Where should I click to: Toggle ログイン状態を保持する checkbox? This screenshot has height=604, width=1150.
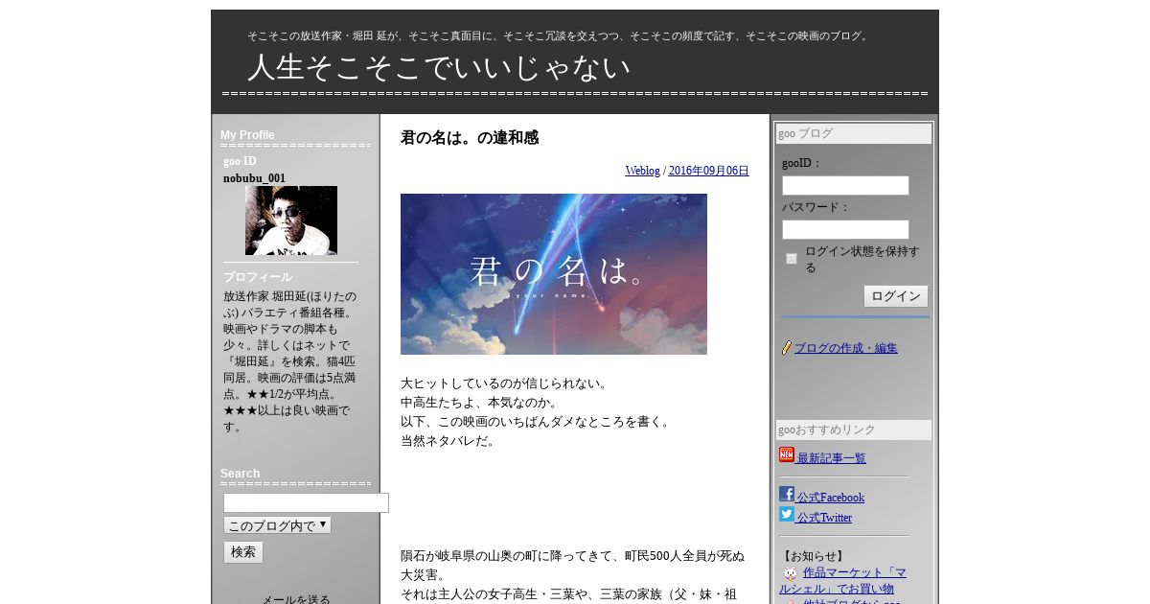792,259
